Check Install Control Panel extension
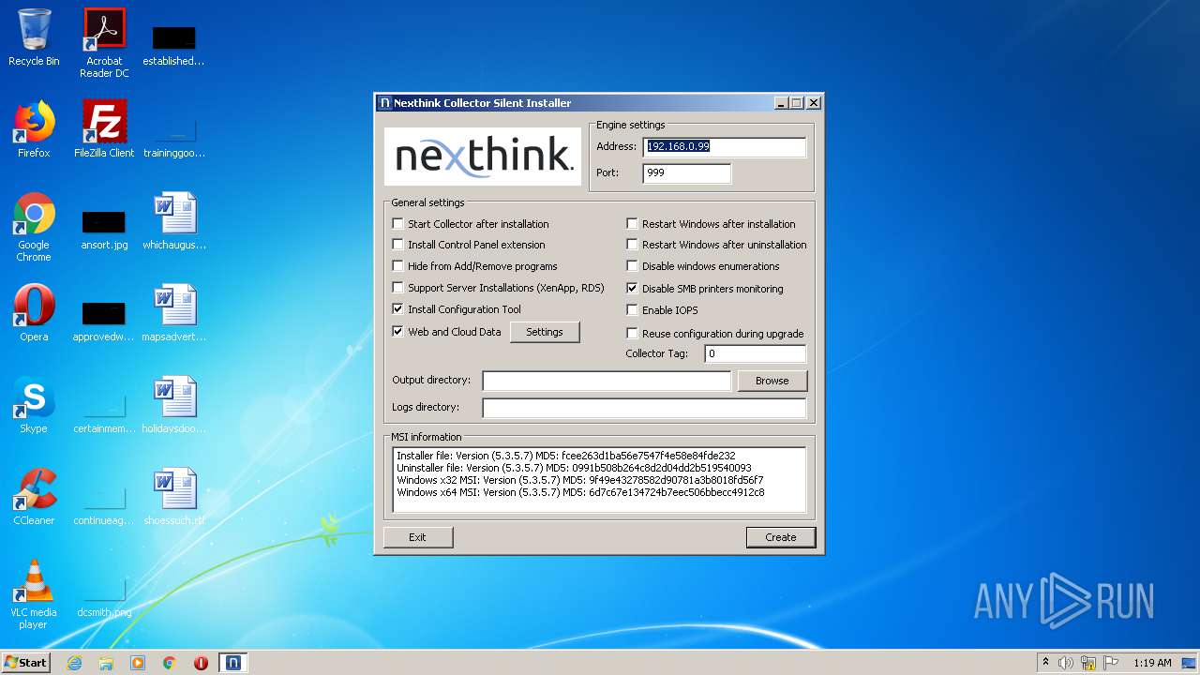 point(398,245)
